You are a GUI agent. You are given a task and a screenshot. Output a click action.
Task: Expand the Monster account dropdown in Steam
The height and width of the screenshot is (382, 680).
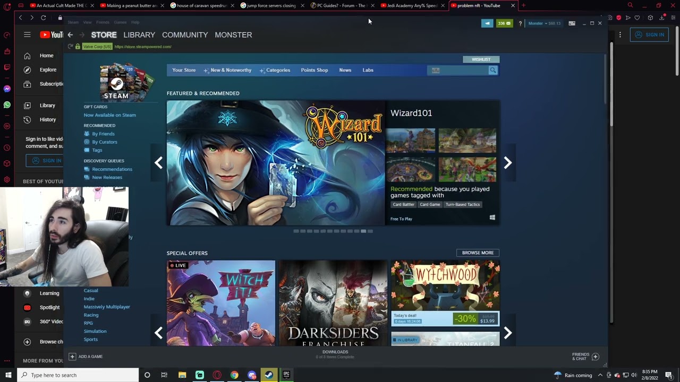544,23
